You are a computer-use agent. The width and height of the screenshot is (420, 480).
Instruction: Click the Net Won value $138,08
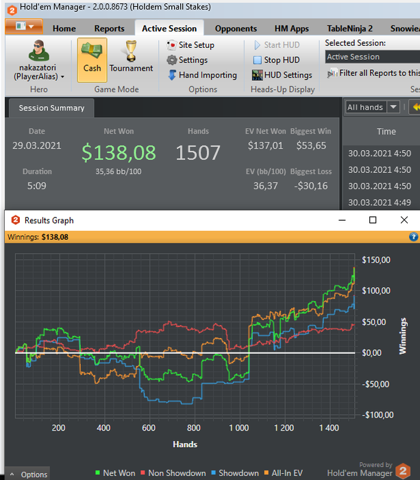pos(119,152)
